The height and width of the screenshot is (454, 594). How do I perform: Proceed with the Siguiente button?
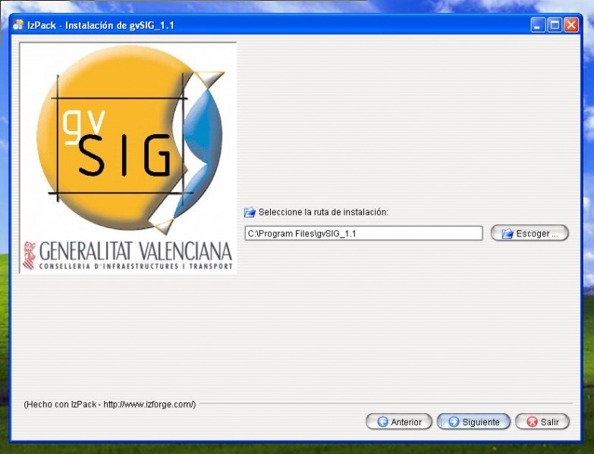pos(473,422)
